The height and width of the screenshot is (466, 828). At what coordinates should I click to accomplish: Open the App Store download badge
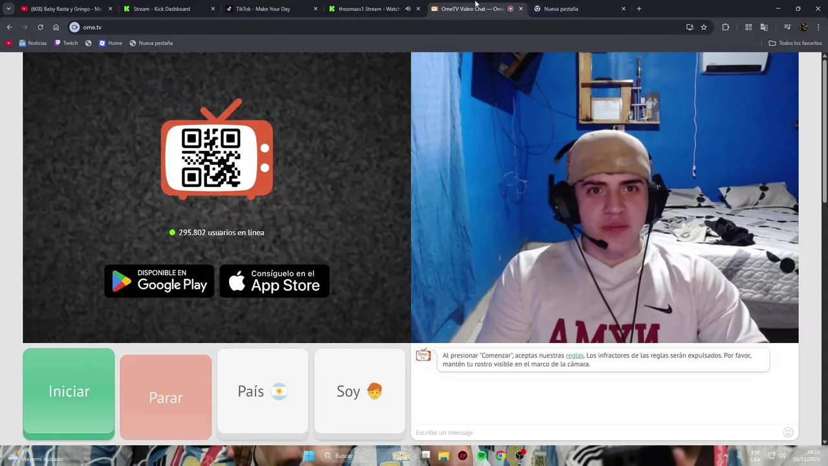pos(274,281)
